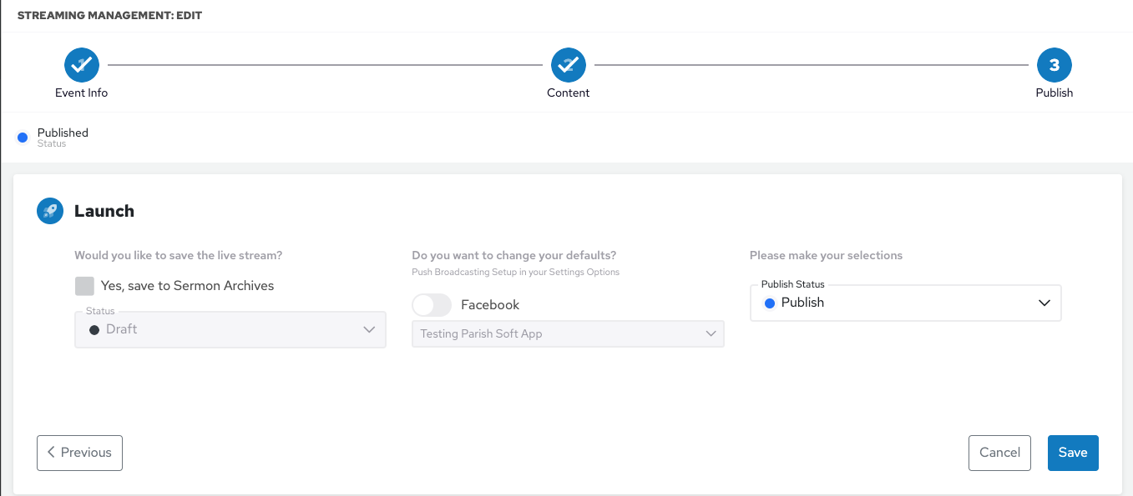Expand the Testing Parish Soft App dropdown
The height and width of the screenshot is (496, 1133).
(568, 334)
